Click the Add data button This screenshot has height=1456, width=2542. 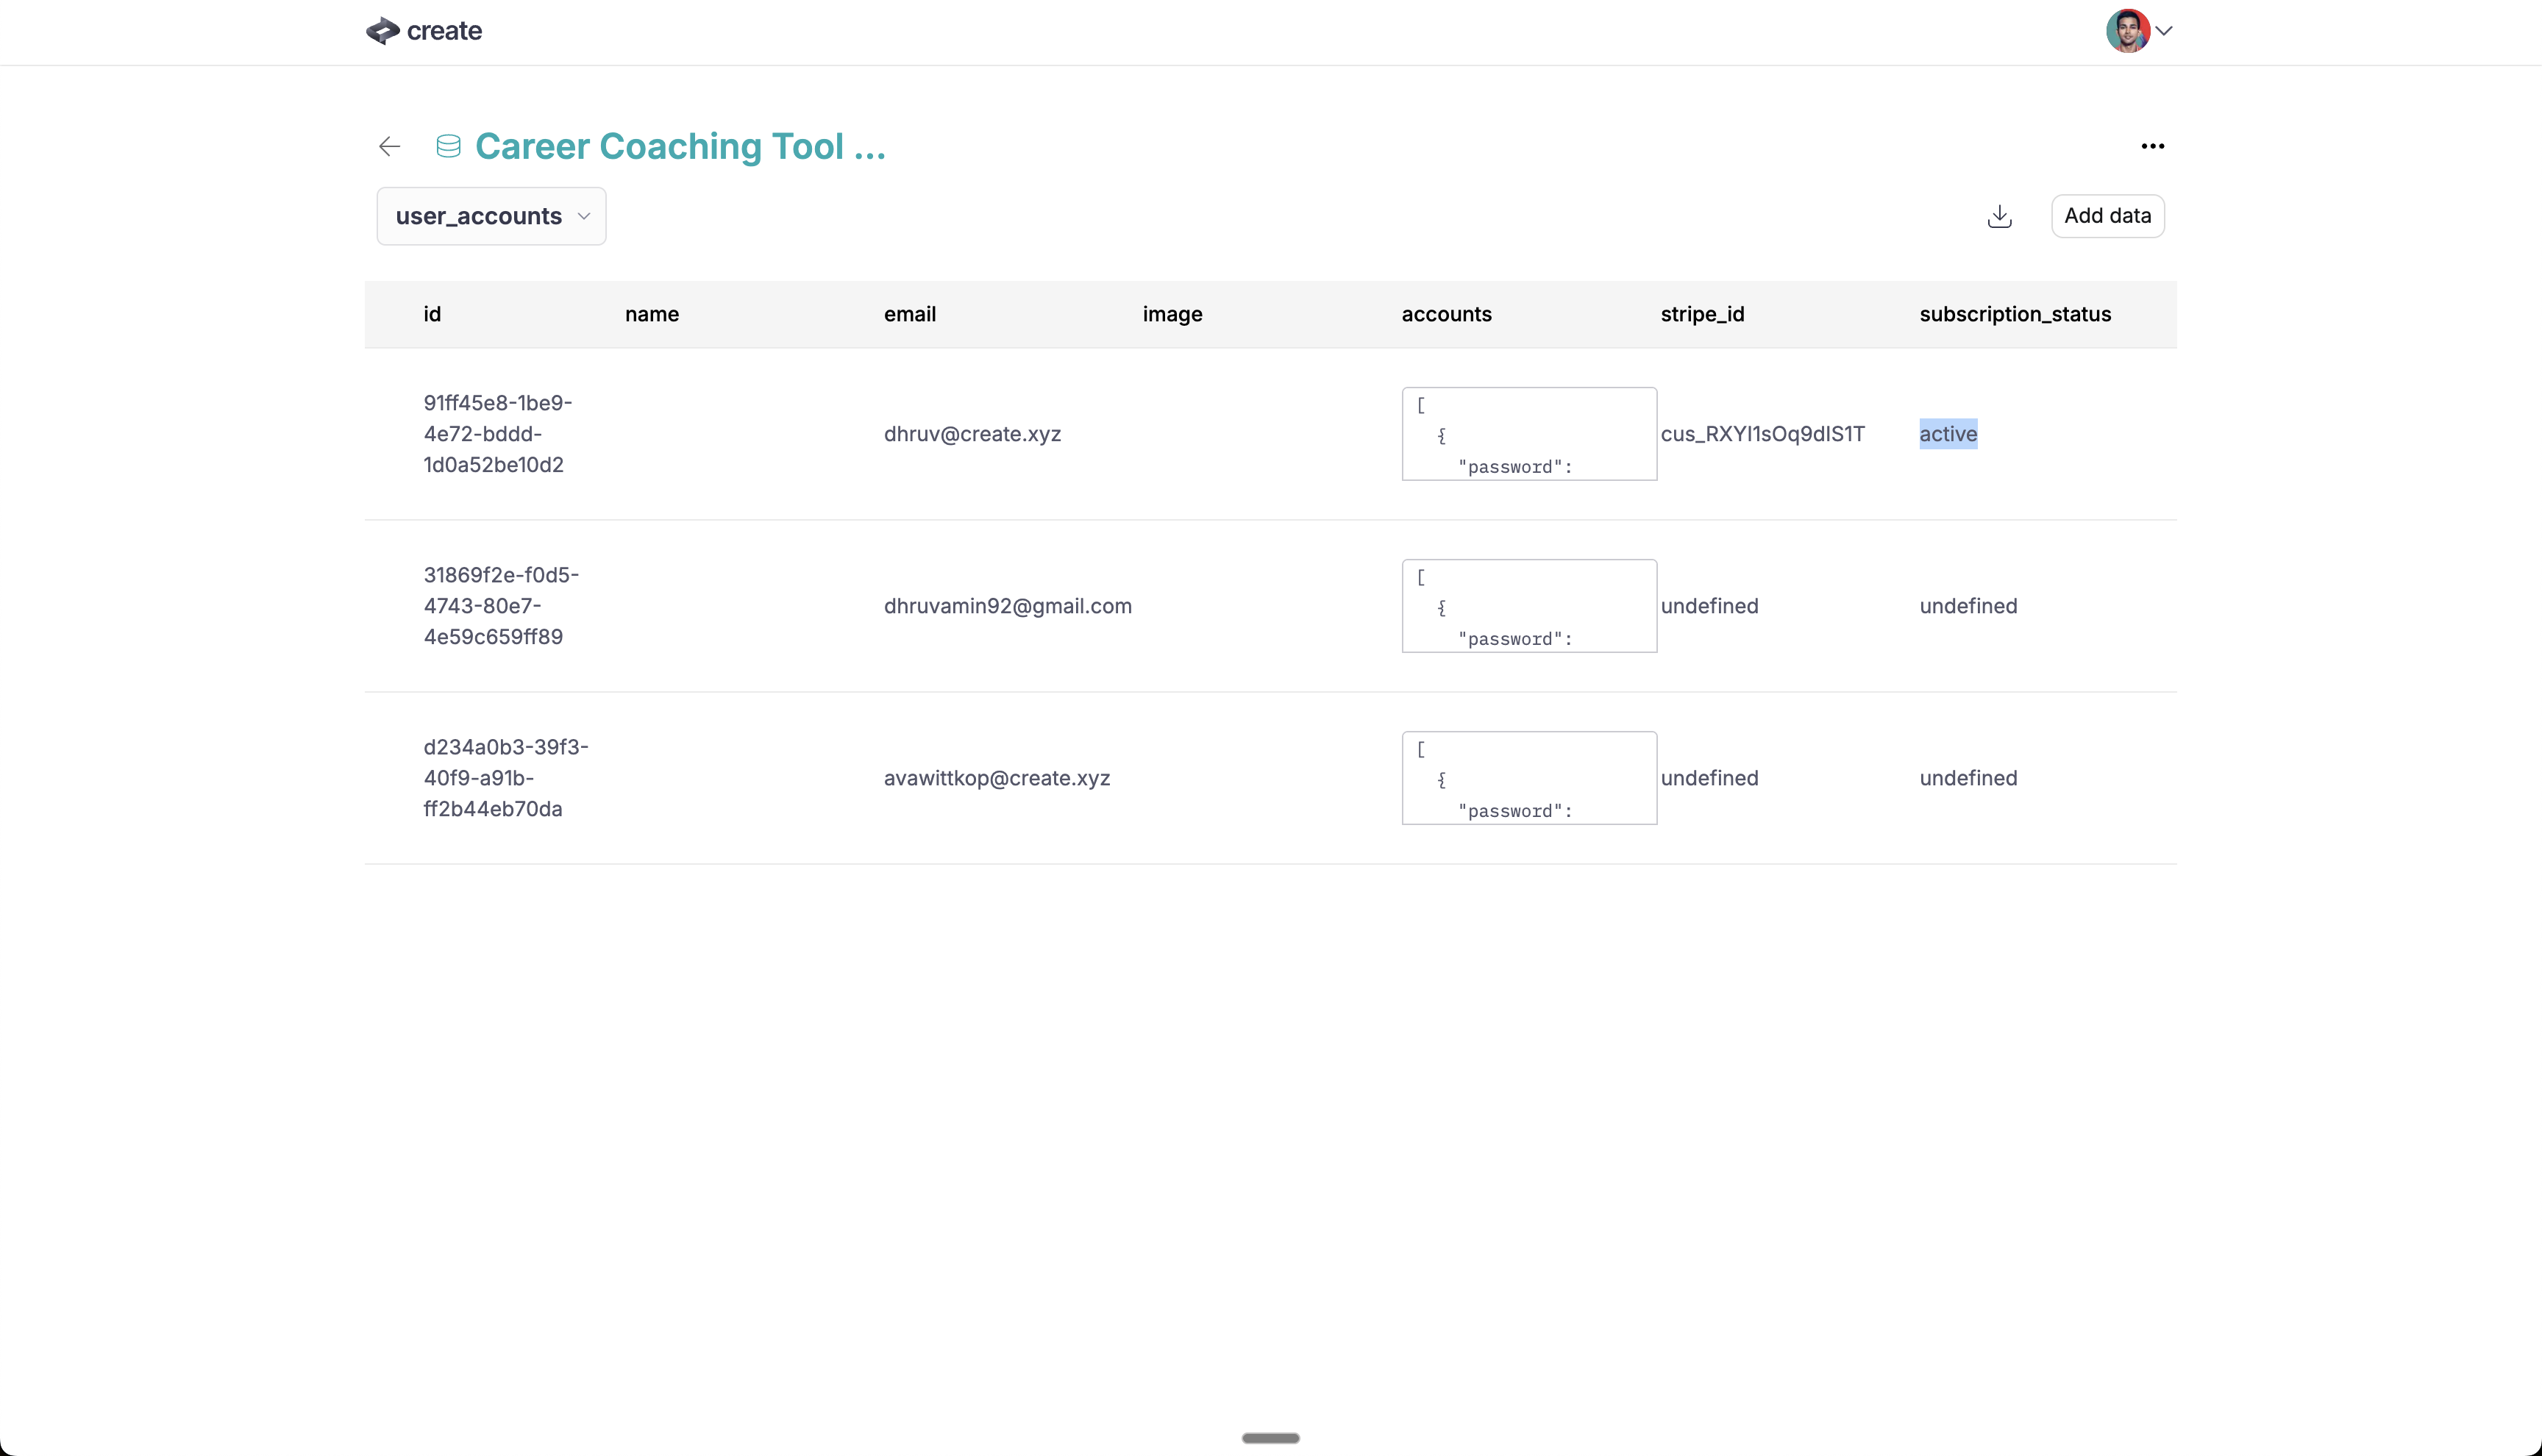click(x=2107, y=216)
